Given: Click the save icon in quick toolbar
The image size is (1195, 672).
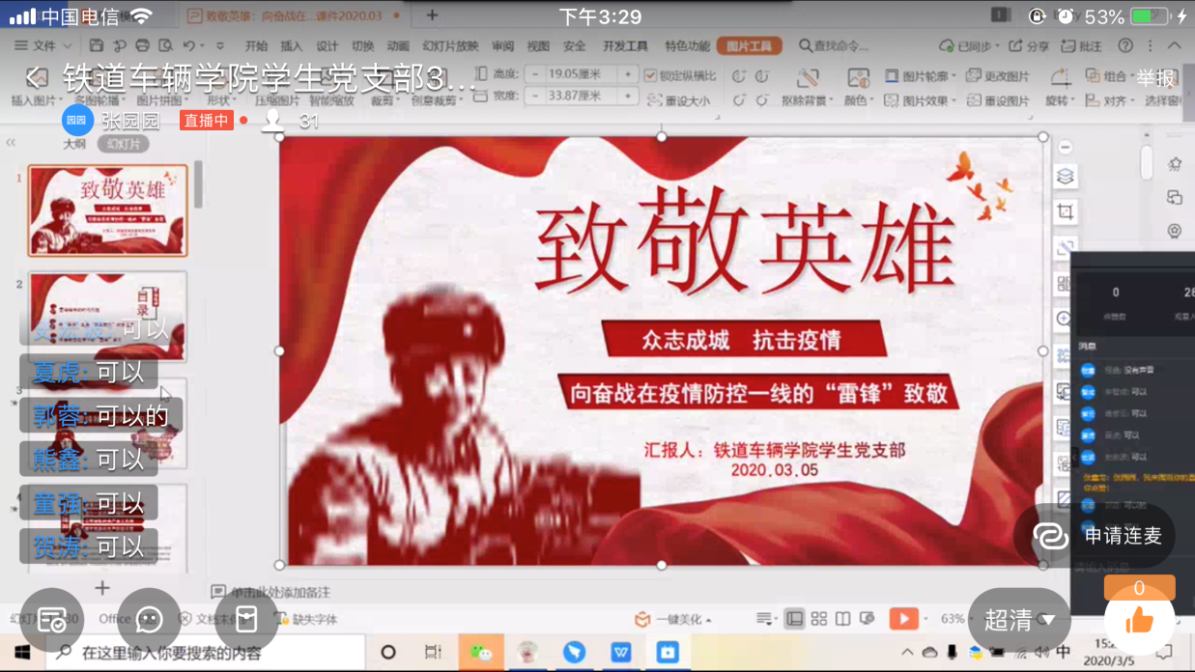Looking at the screenshot, I should 96,45.
